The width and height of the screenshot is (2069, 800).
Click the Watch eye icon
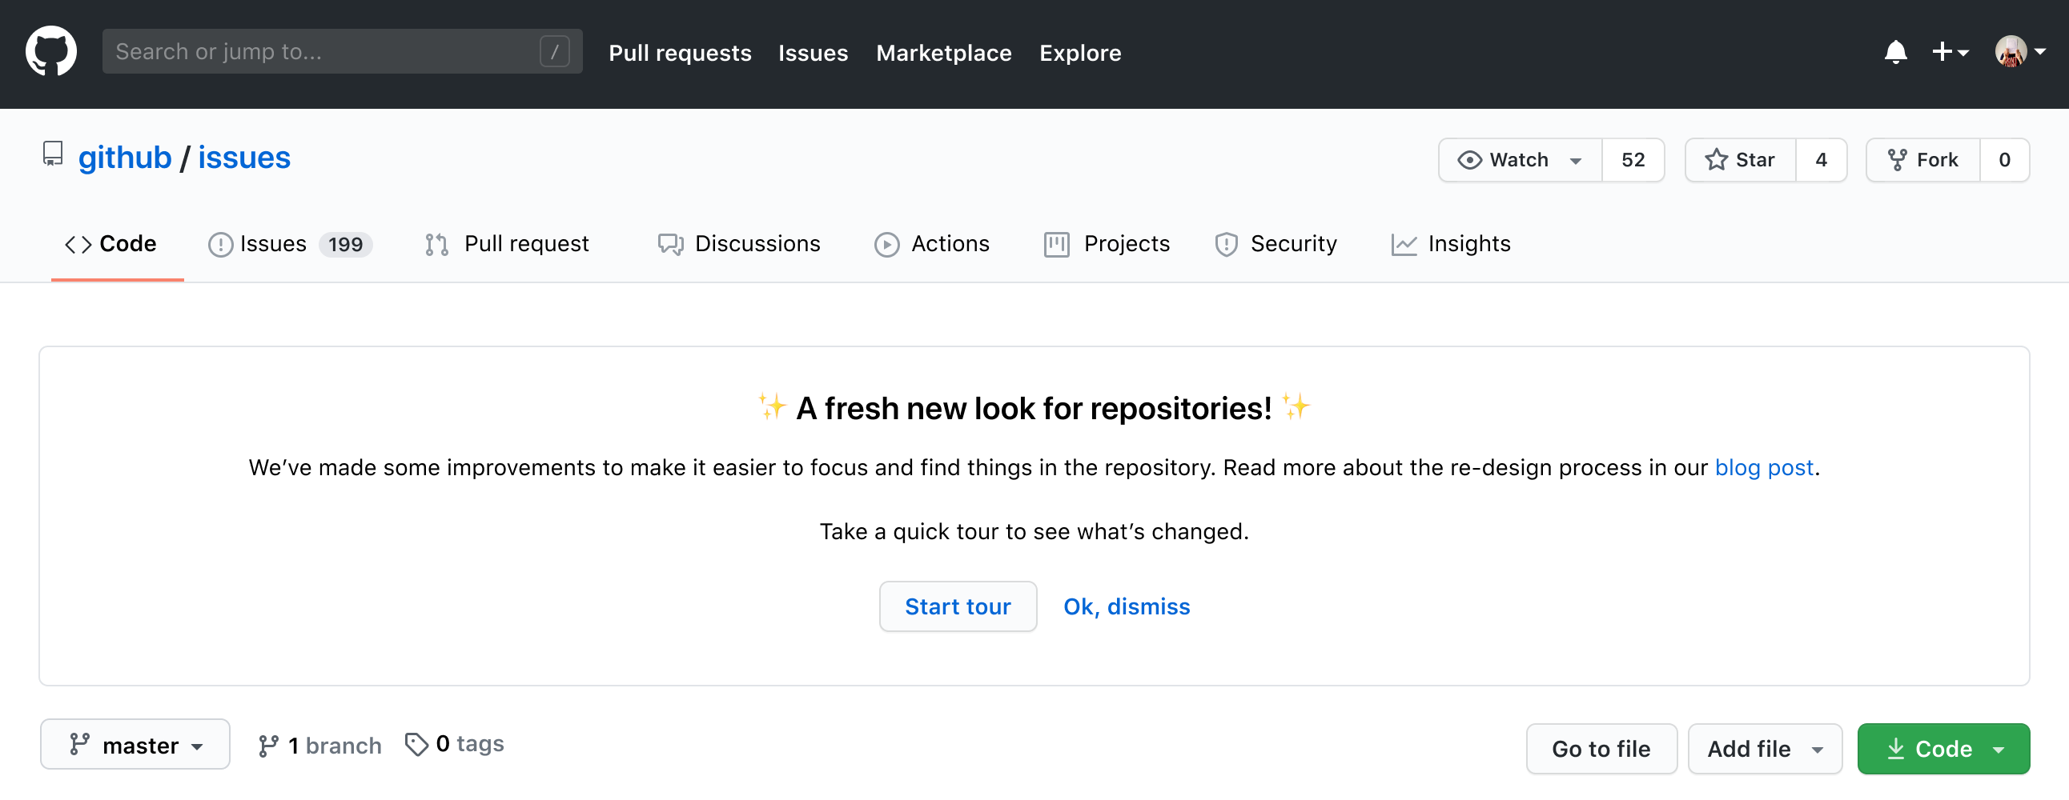coord(1470,161)
